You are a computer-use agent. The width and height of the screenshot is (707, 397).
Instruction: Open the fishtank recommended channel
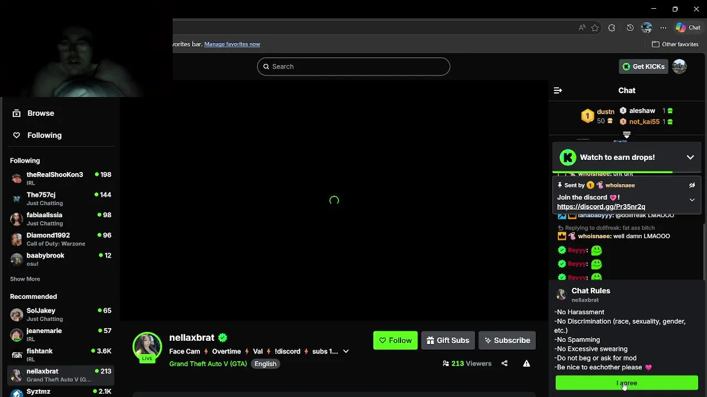pos(61,355)
